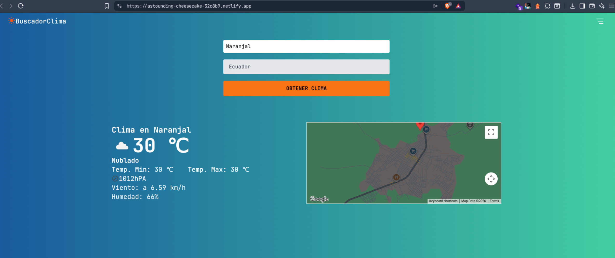Click the 'Nublado' condition text
Image resolution: width=615 pixels, height=258 pixels.
click(x=125, y=161)
